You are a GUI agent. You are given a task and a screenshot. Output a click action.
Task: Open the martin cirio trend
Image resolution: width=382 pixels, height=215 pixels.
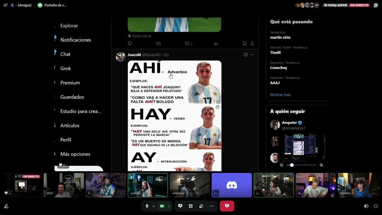pyautogui.click(x=280, y=37)
